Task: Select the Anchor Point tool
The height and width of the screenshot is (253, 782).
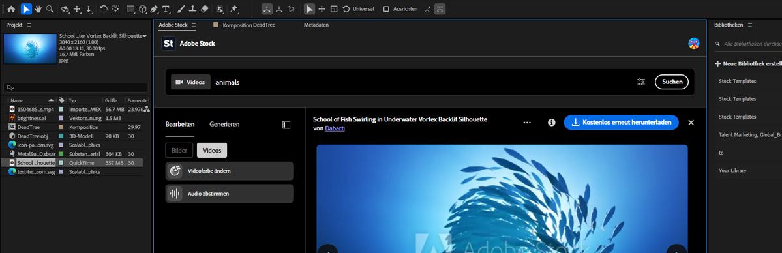Action: point(115,9)
